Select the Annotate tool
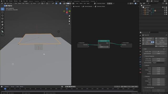 tap(2, 28)
